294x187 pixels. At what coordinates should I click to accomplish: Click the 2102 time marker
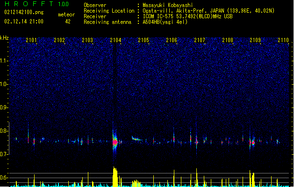[59, 40]
